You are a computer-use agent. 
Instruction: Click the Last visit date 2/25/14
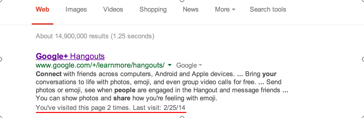tap(174, 108)
